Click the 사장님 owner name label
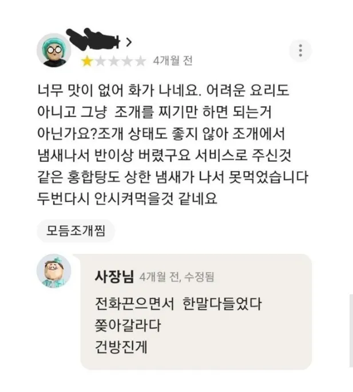Viewport: 353px width, 392px height. [114, 277]
